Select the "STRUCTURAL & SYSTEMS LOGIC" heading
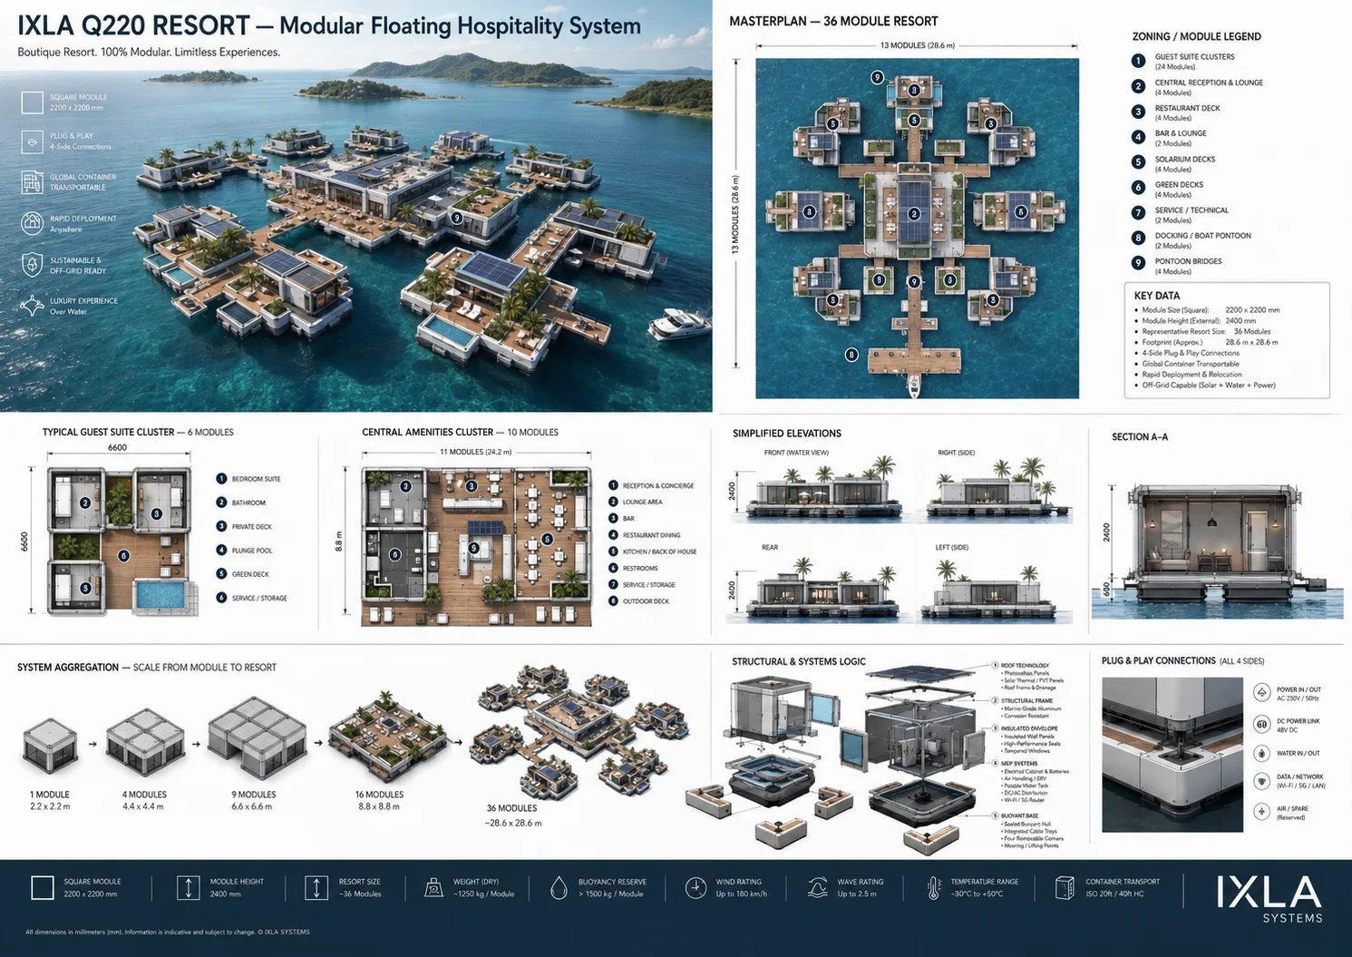The width and height of the screenshot is (1352, 957). point(799,662)
